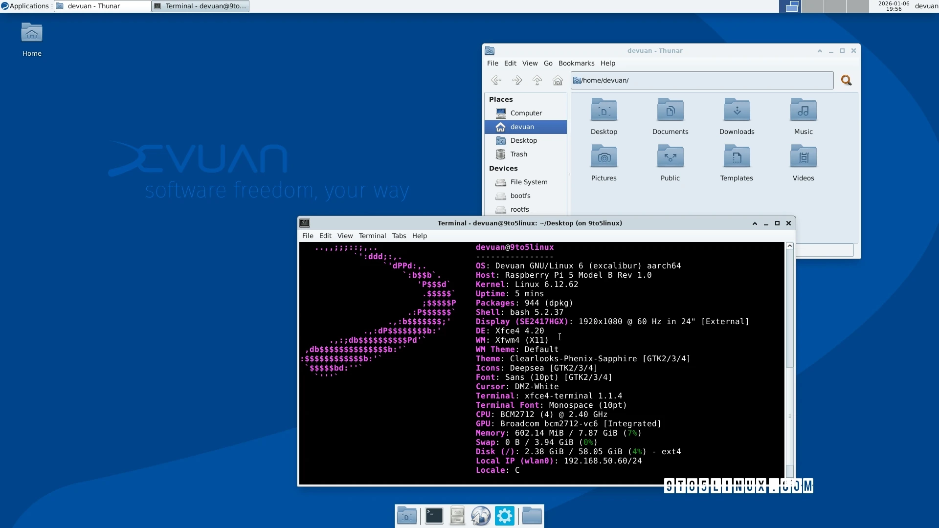Open the terminal emulator from the bottom panel
The image size is (939, 528).
coord(434,515)
